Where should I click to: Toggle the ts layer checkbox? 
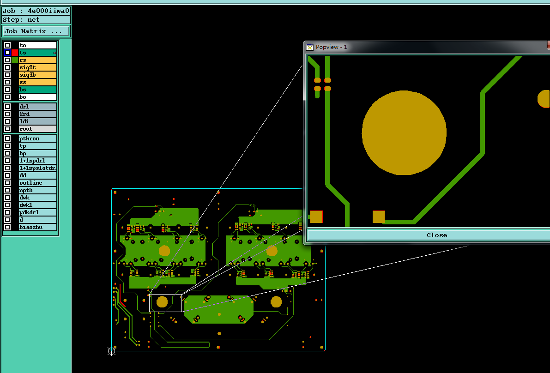(7, 53)
